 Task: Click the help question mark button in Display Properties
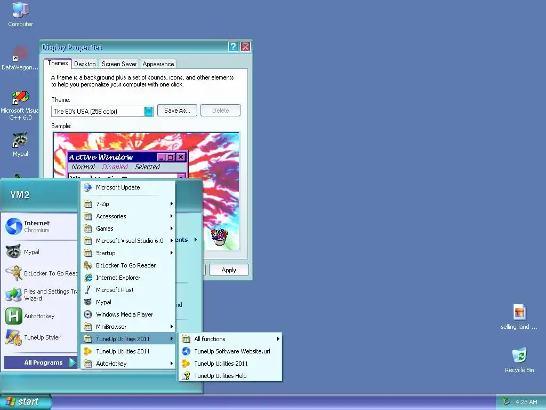(234, 47)
